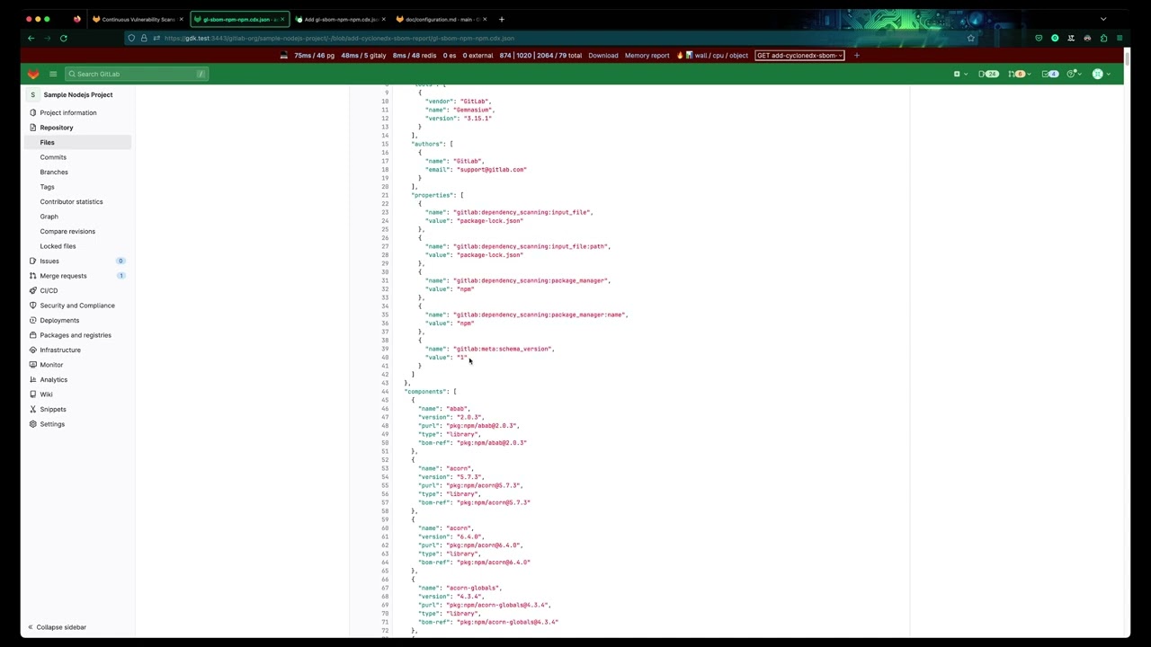This screenshot has width=1151, height=647.
Task: Focus the Search GitLab field
Action: pyautogui.click(x=136, y=74)
